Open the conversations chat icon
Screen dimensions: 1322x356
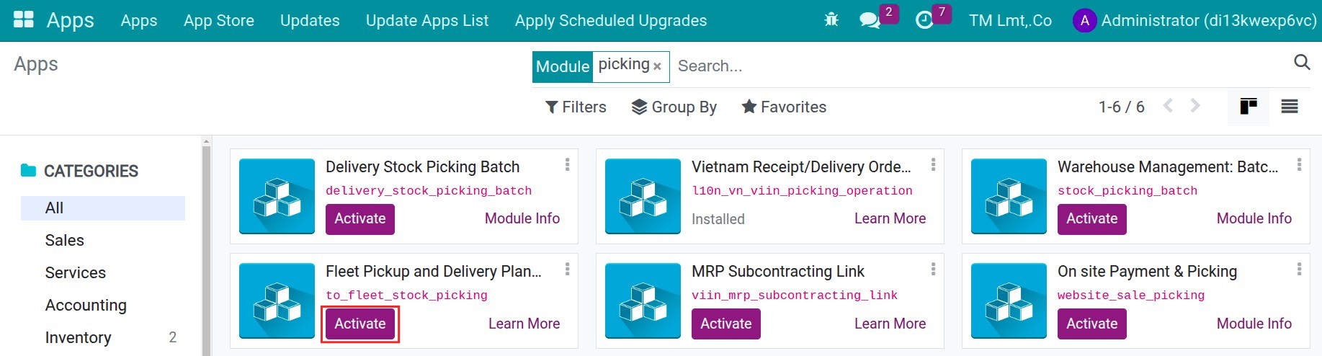tap(870, 20)
